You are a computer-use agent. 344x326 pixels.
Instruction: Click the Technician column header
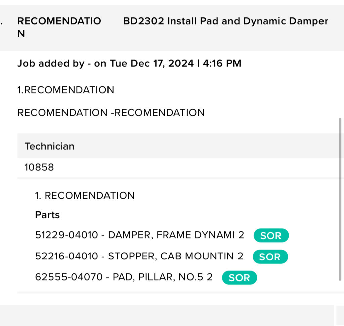[x=49, y=146]
